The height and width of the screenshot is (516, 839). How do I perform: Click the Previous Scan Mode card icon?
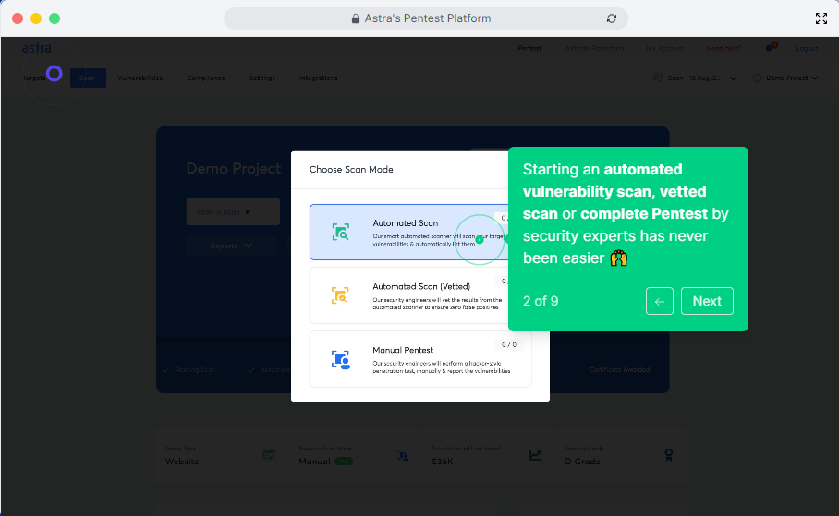click(403, 455)
